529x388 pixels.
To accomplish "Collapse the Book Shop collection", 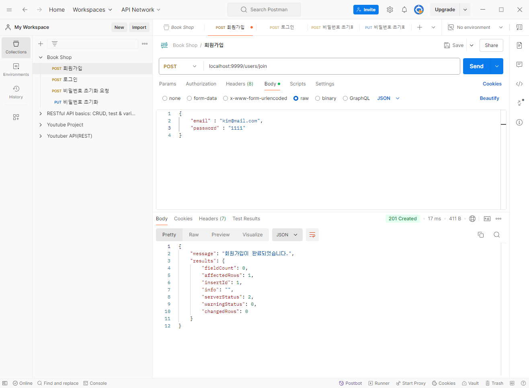I will 41,57.
